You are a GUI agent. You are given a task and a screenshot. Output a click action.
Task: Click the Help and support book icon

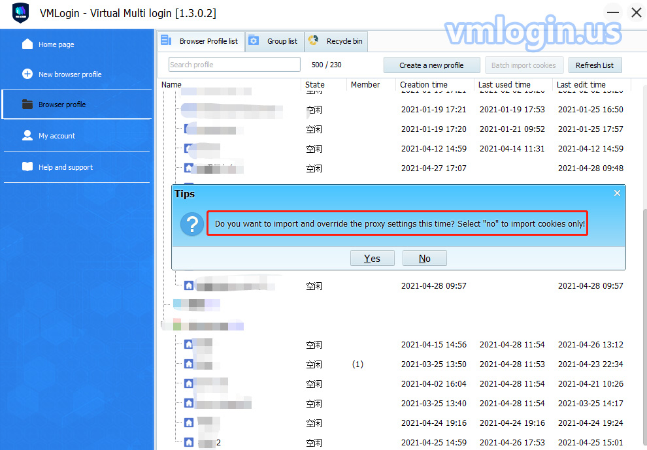click(27, 167)
